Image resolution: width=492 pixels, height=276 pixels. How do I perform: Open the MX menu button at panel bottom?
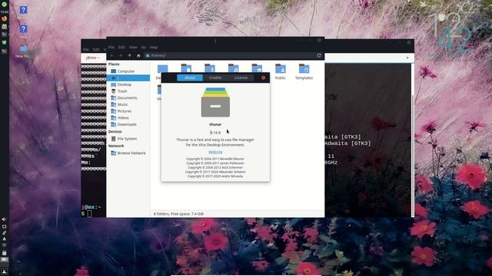point(4,271)
